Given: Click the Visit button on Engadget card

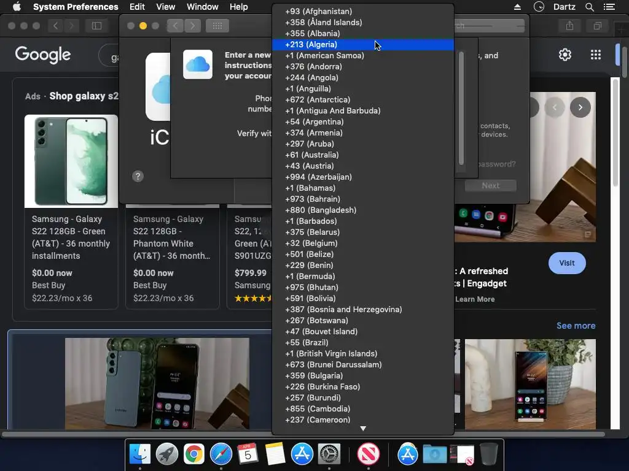Looking at the screenshot, I should 567,263.
